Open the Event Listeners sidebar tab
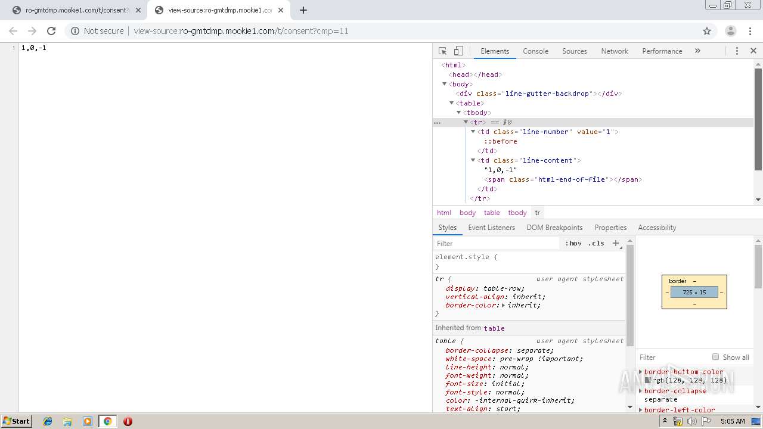The image size is (763, 429). tap(491, 228)
